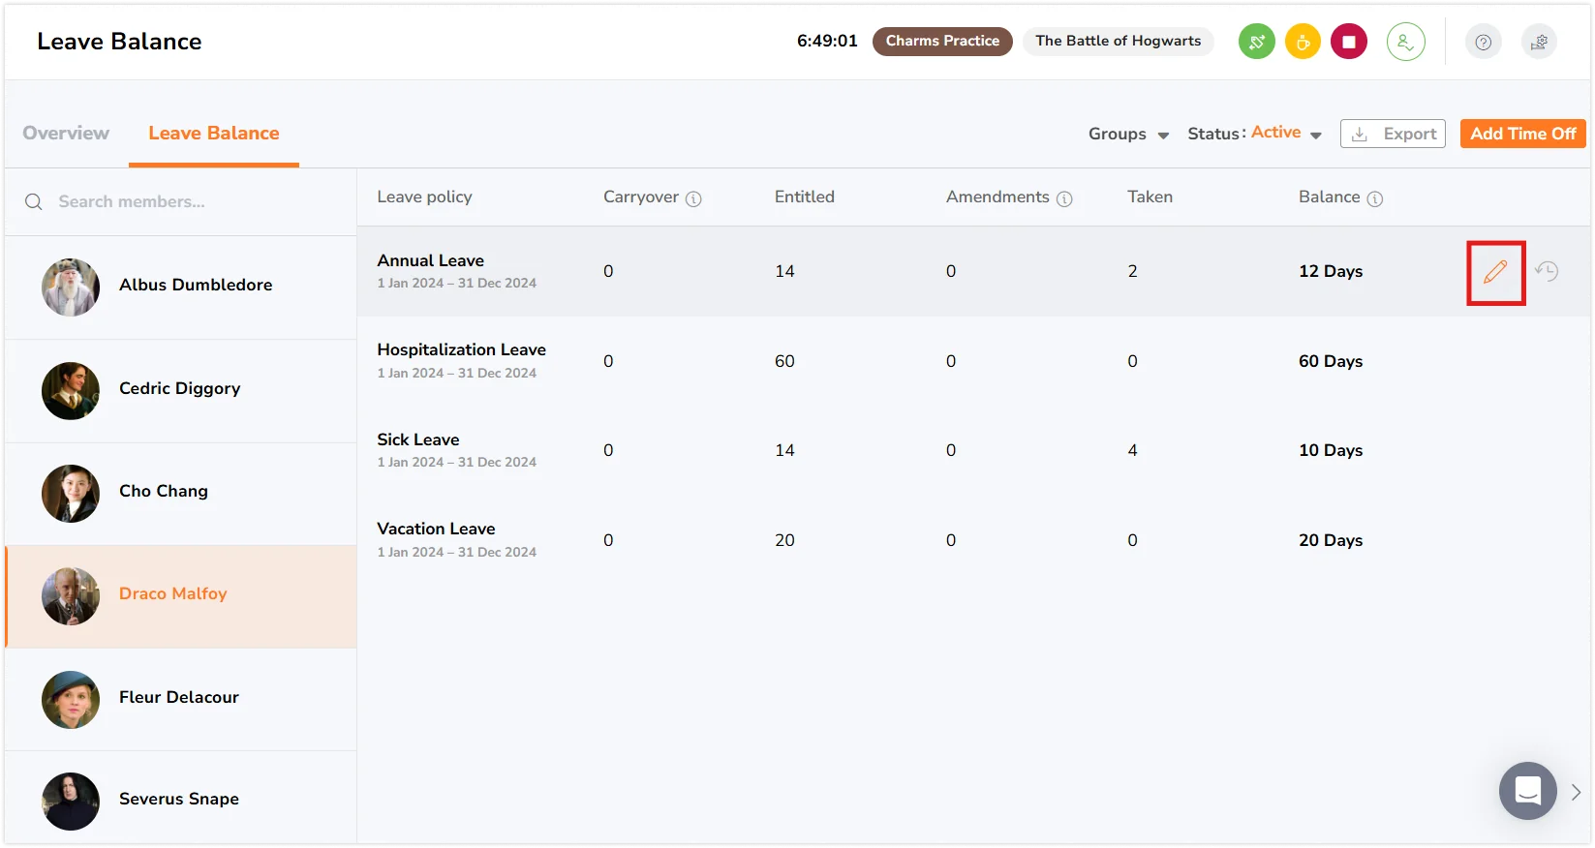Click Fleur Delacour's avatar photo
1595x848 pixels.
point(71,700)
